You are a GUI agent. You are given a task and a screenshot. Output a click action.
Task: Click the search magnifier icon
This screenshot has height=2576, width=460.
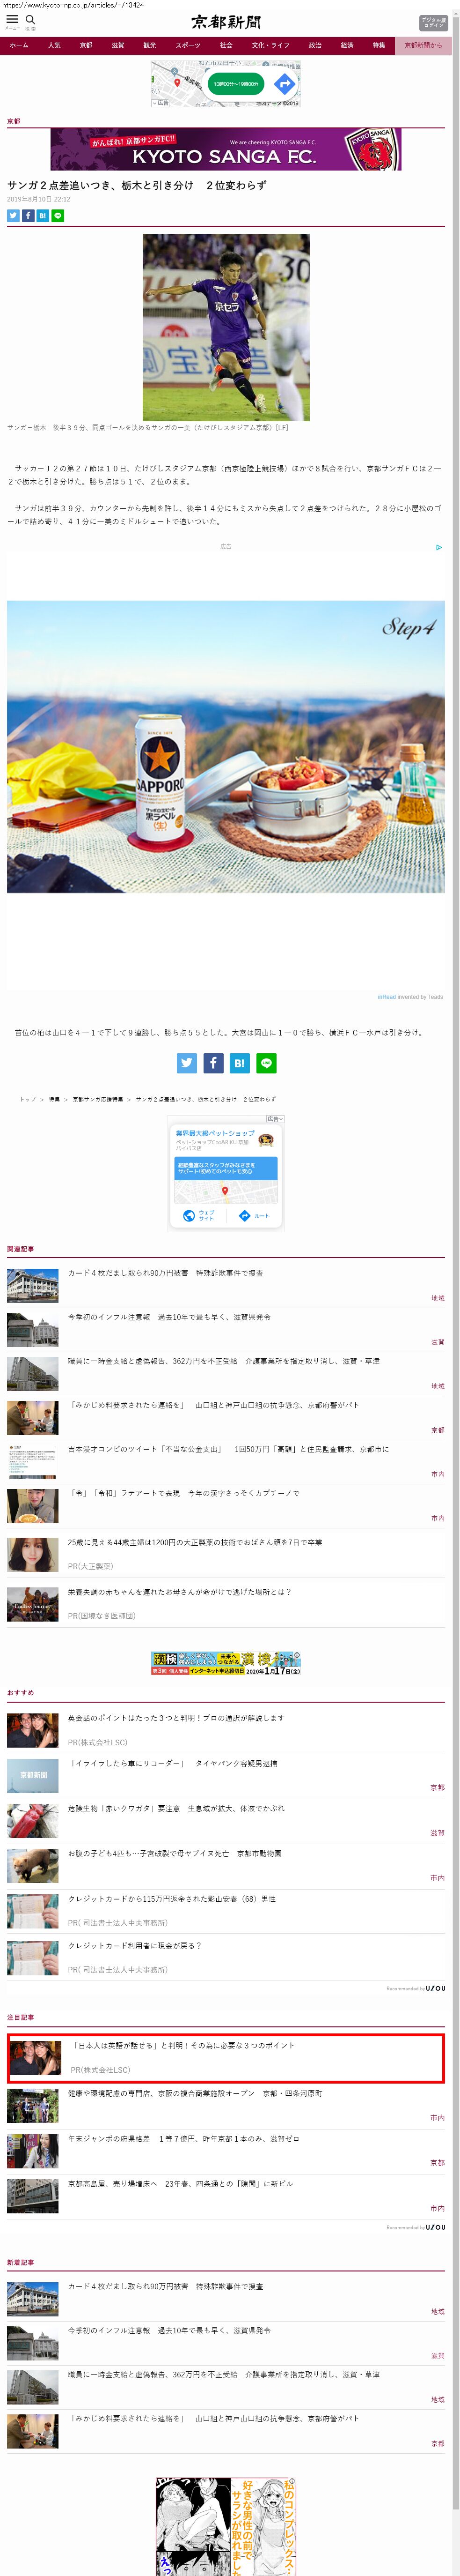[x=30, y=20]
